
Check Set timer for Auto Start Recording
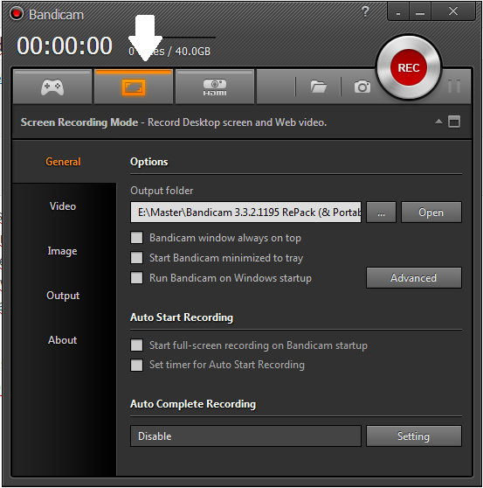pyautogui.click(x=137, y=365)
